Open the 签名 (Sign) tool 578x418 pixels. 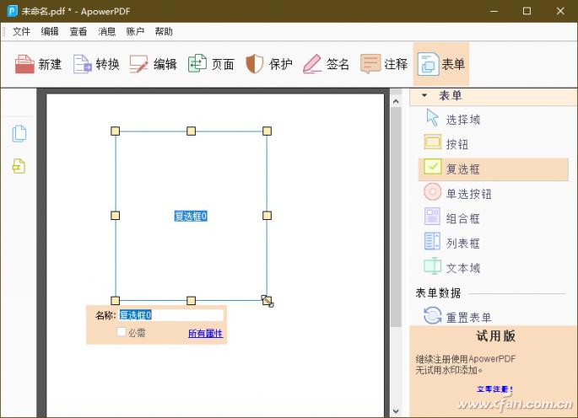click(312, 64)
